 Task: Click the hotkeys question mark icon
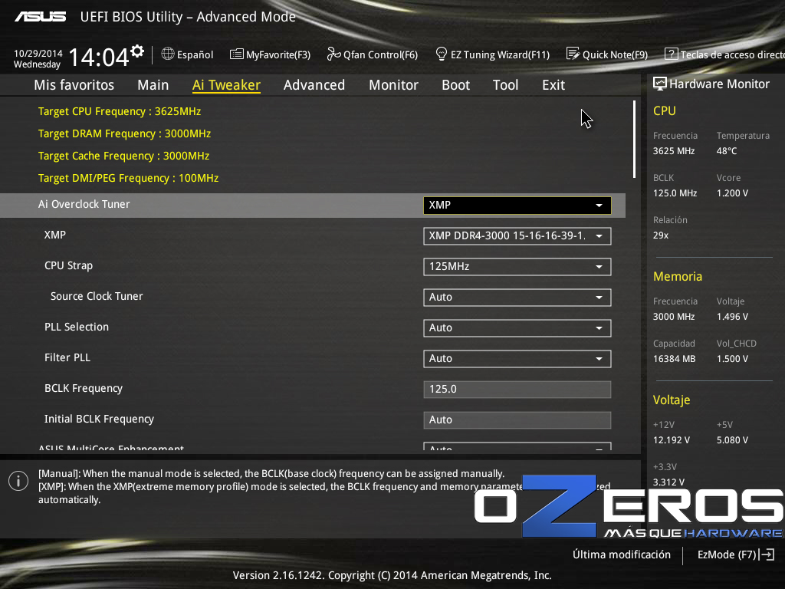671,54
